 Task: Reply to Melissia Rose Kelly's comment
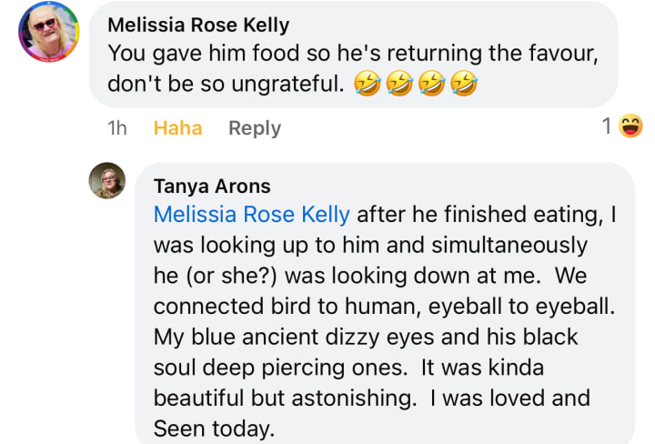pos(255,128)
